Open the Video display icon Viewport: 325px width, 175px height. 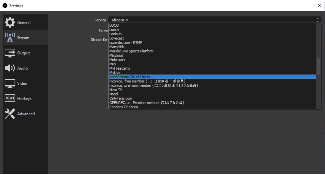click(10, 83)
